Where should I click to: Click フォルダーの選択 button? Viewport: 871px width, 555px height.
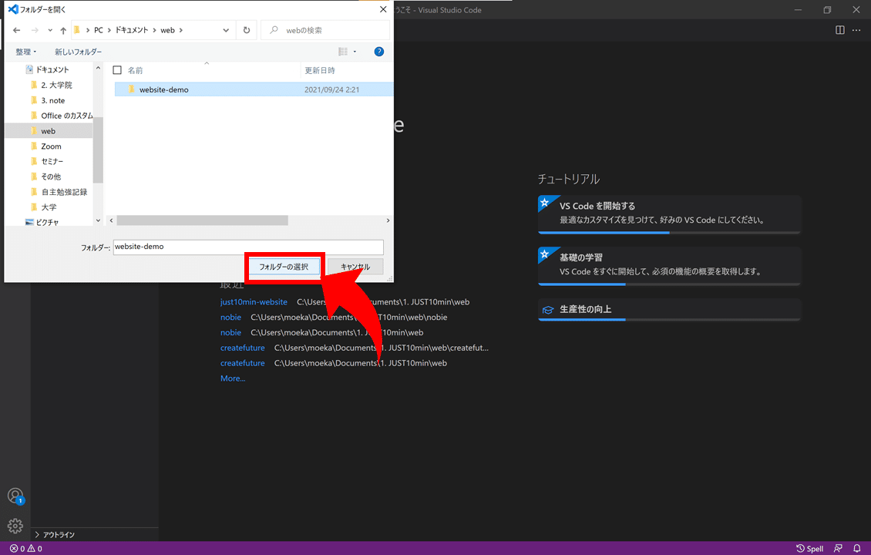(x=284, y=267)
